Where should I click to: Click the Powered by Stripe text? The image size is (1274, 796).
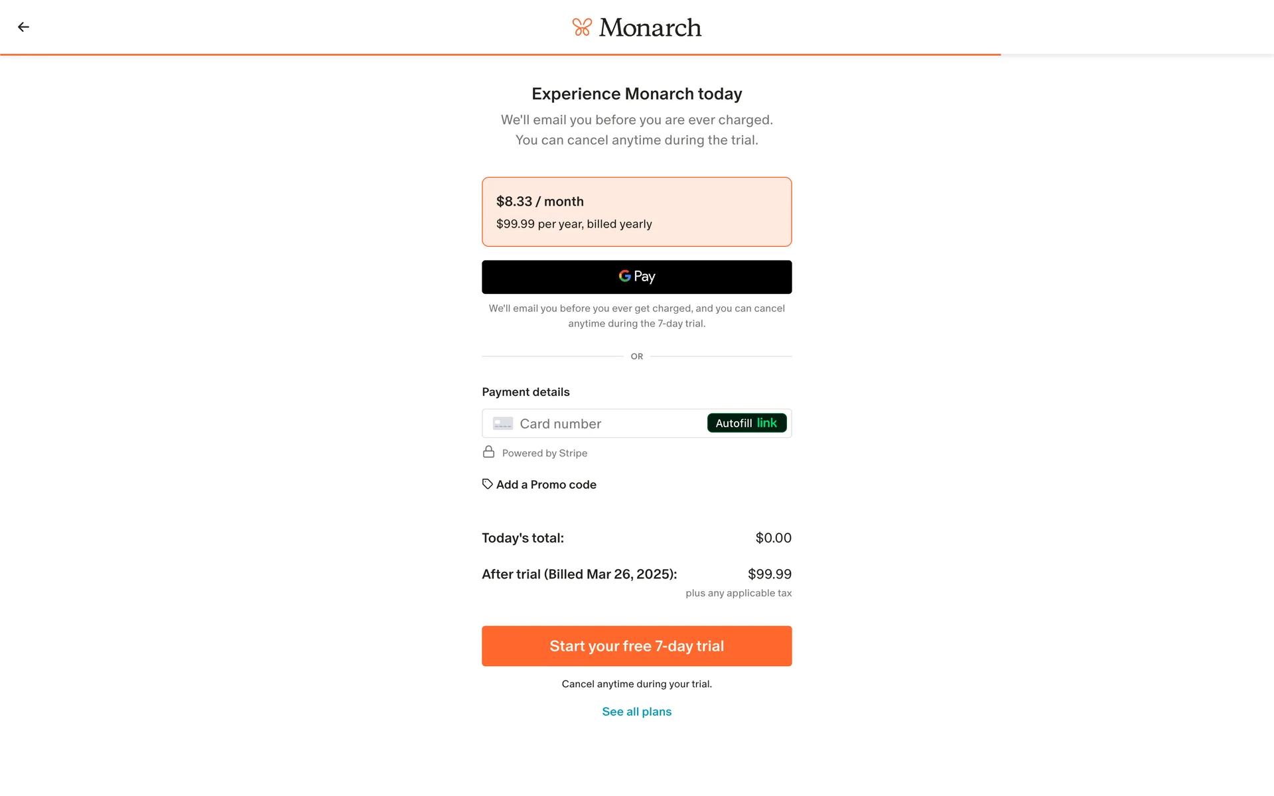[544, 453]
